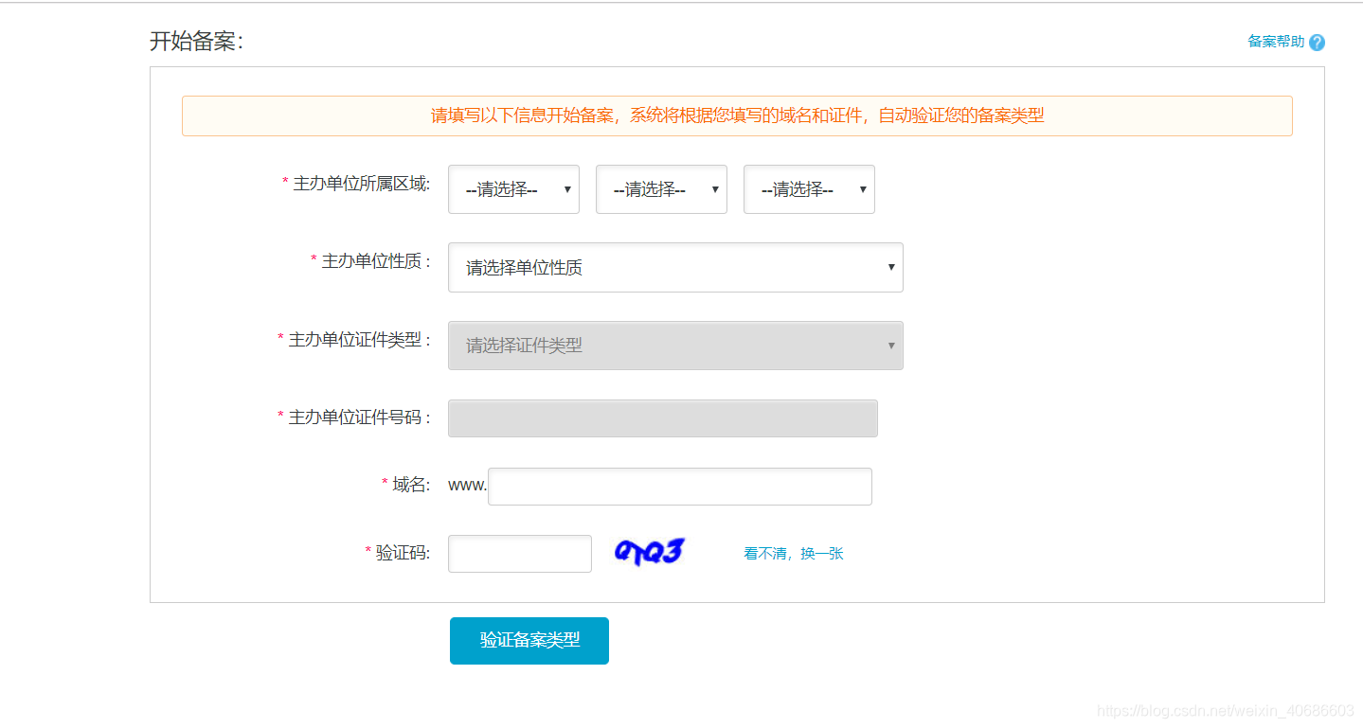Screen dimensions: 1363x728
Task: Click the 域名 label
Action: pyautogui.click(x=411, y=485)
